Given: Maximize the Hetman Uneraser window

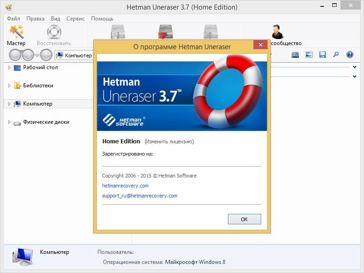Looking at the screenshot, I should coord(334,5).
